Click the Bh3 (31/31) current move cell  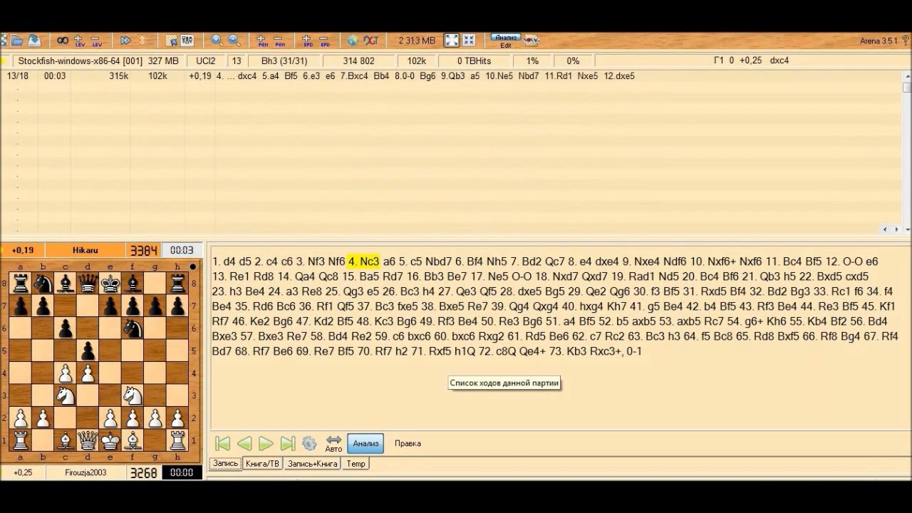click(284, 61)
